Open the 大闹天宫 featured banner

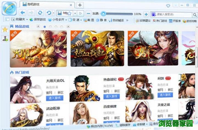(38, 49)
